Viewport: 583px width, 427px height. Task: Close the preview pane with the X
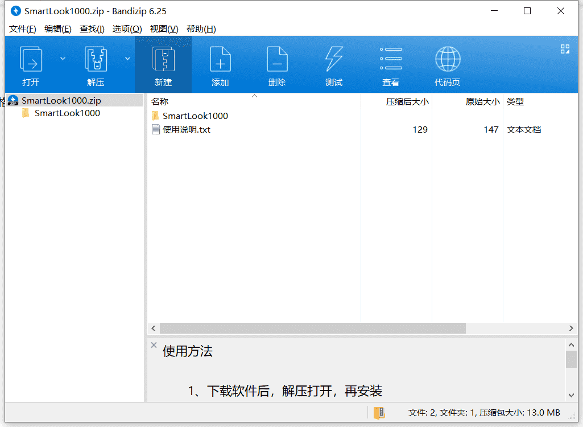coord(154,345)
